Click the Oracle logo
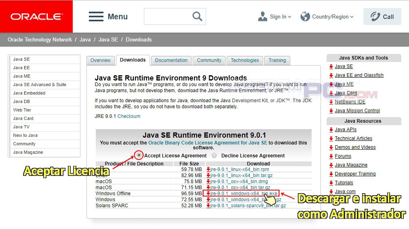Image resolution: width=409 pixels, height=229 pixels. [36, 17]
